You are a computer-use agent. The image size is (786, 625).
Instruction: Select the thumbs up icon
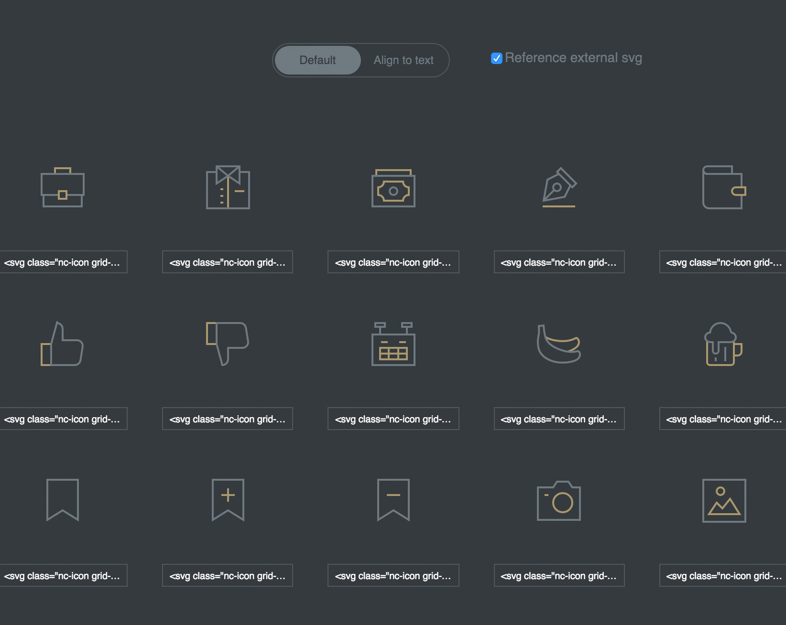[62, 344]
